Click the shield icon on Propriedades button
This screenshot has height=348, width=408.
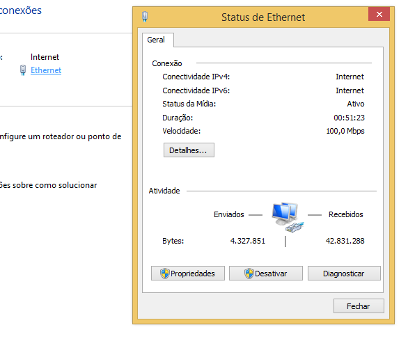(165, 274)
